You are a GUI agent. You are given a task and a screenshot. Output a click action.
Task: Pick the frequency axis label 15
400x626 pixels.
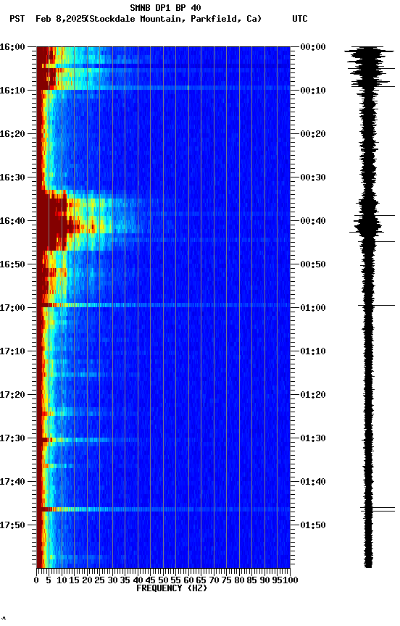coord(74,580)
